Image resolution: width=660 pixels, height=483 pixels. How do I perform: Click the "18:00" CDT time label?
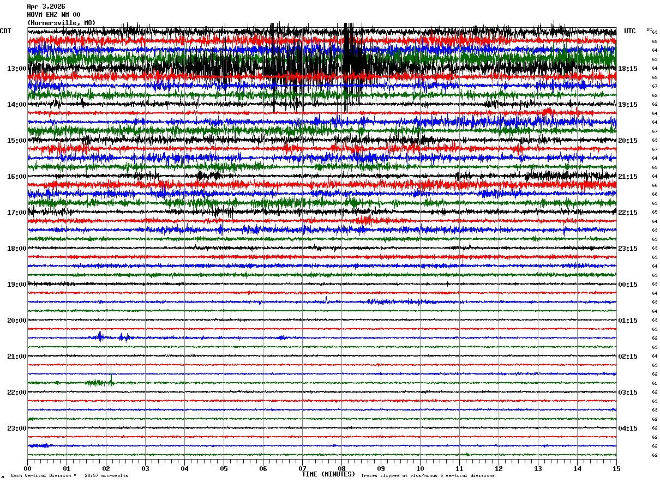tap(17, 249)
